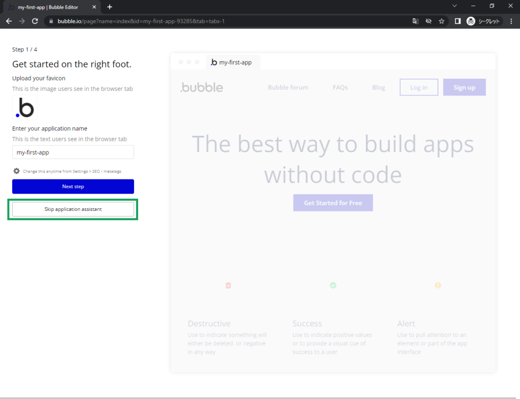The height and width of the screenshot is (399, 520).
Task: Click the green checkmark Success icon
Action: click(x=333, y=285)
